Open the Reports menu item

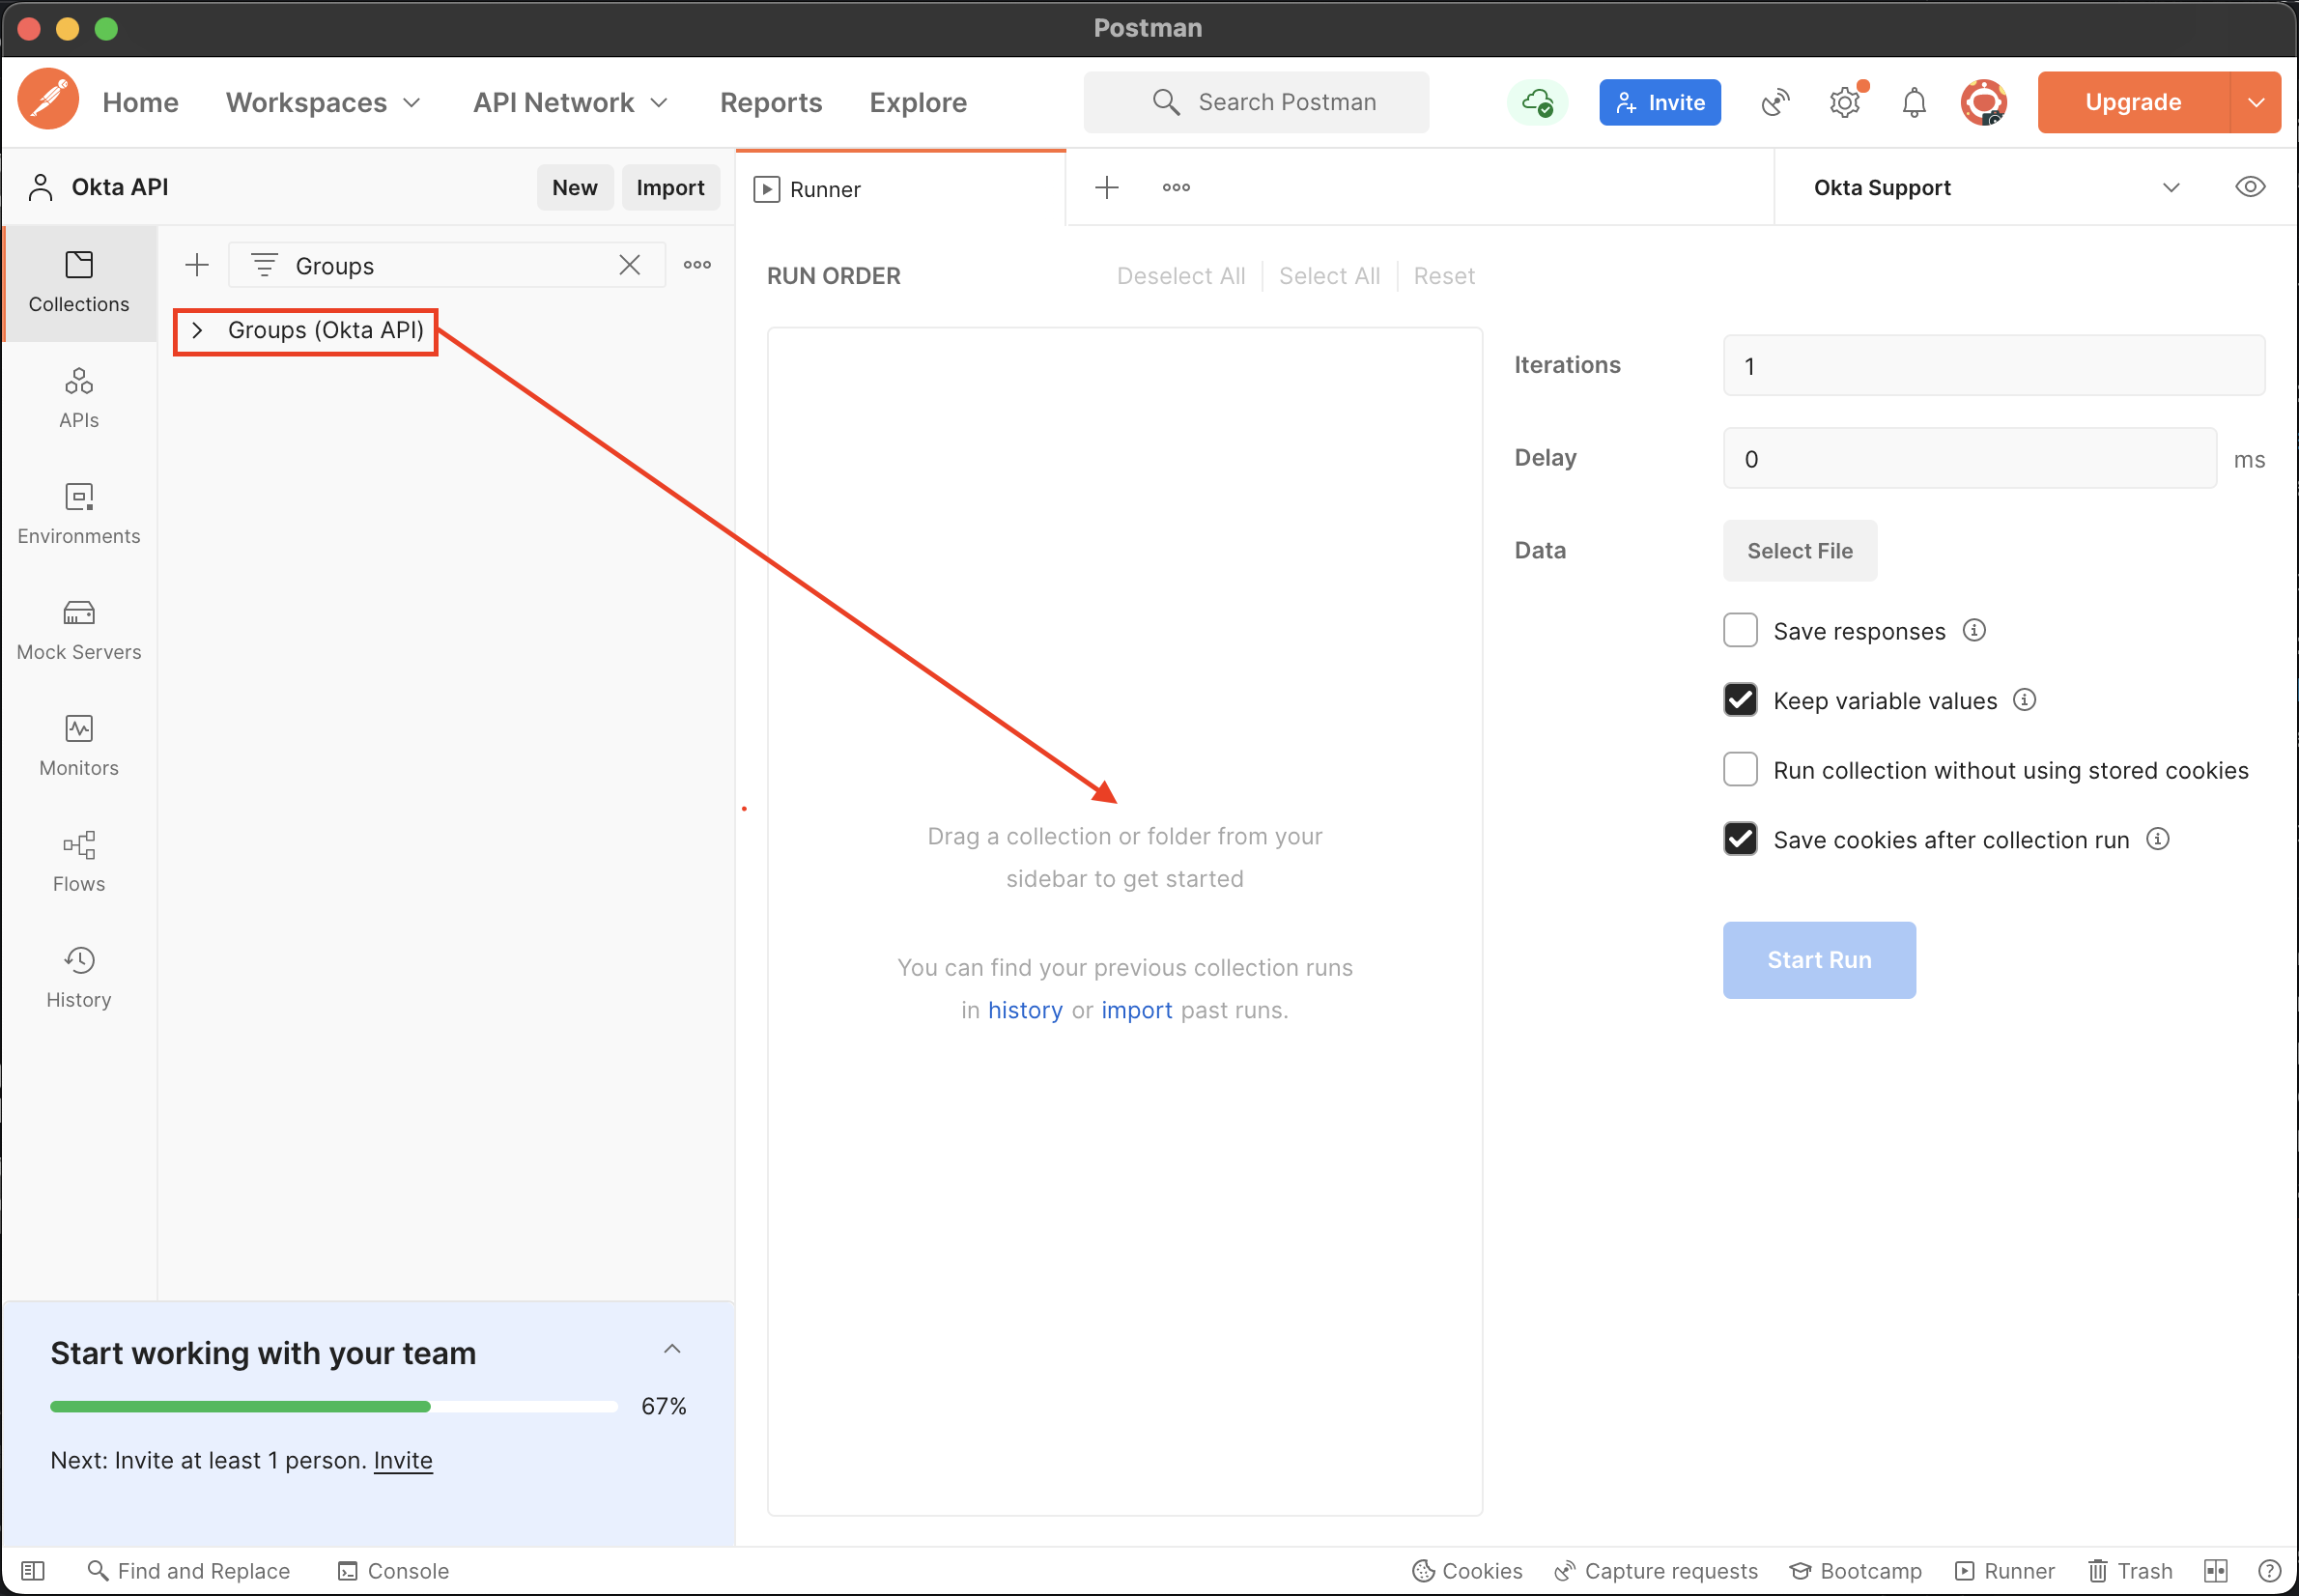tap(771, 102)
